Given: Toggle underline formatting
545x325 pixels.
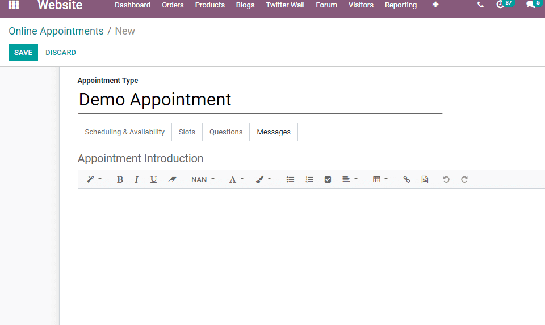Looking at the screenshot, I should click(153, 179).
